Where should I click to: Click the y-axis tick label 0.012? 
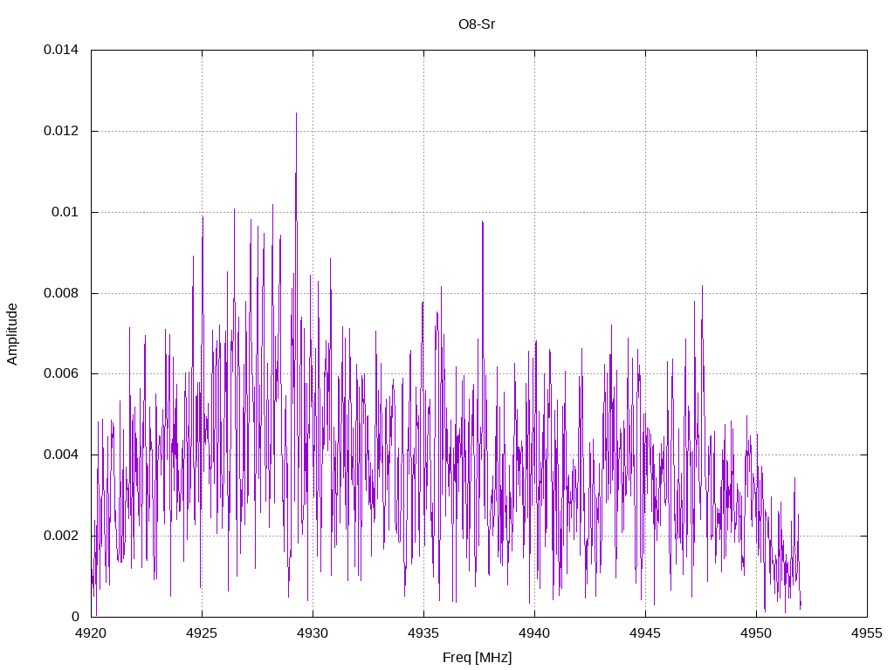(61, 131)
